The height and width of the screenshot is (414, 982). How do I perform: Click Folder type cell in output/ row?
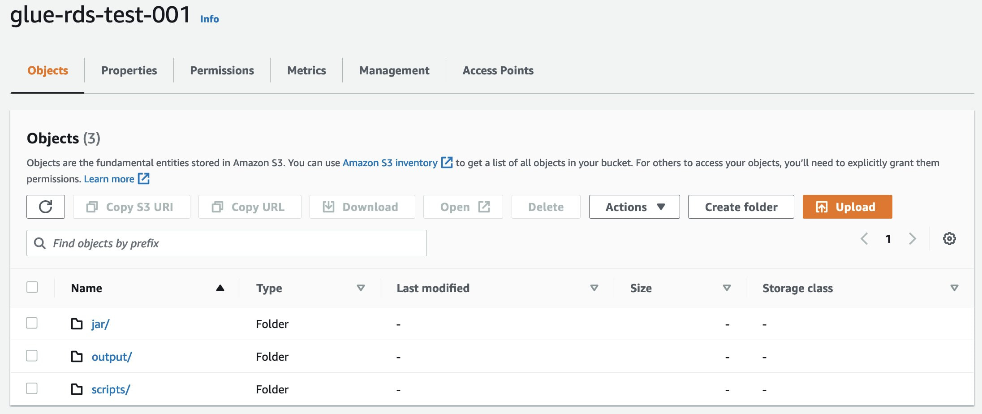(272, 357)
